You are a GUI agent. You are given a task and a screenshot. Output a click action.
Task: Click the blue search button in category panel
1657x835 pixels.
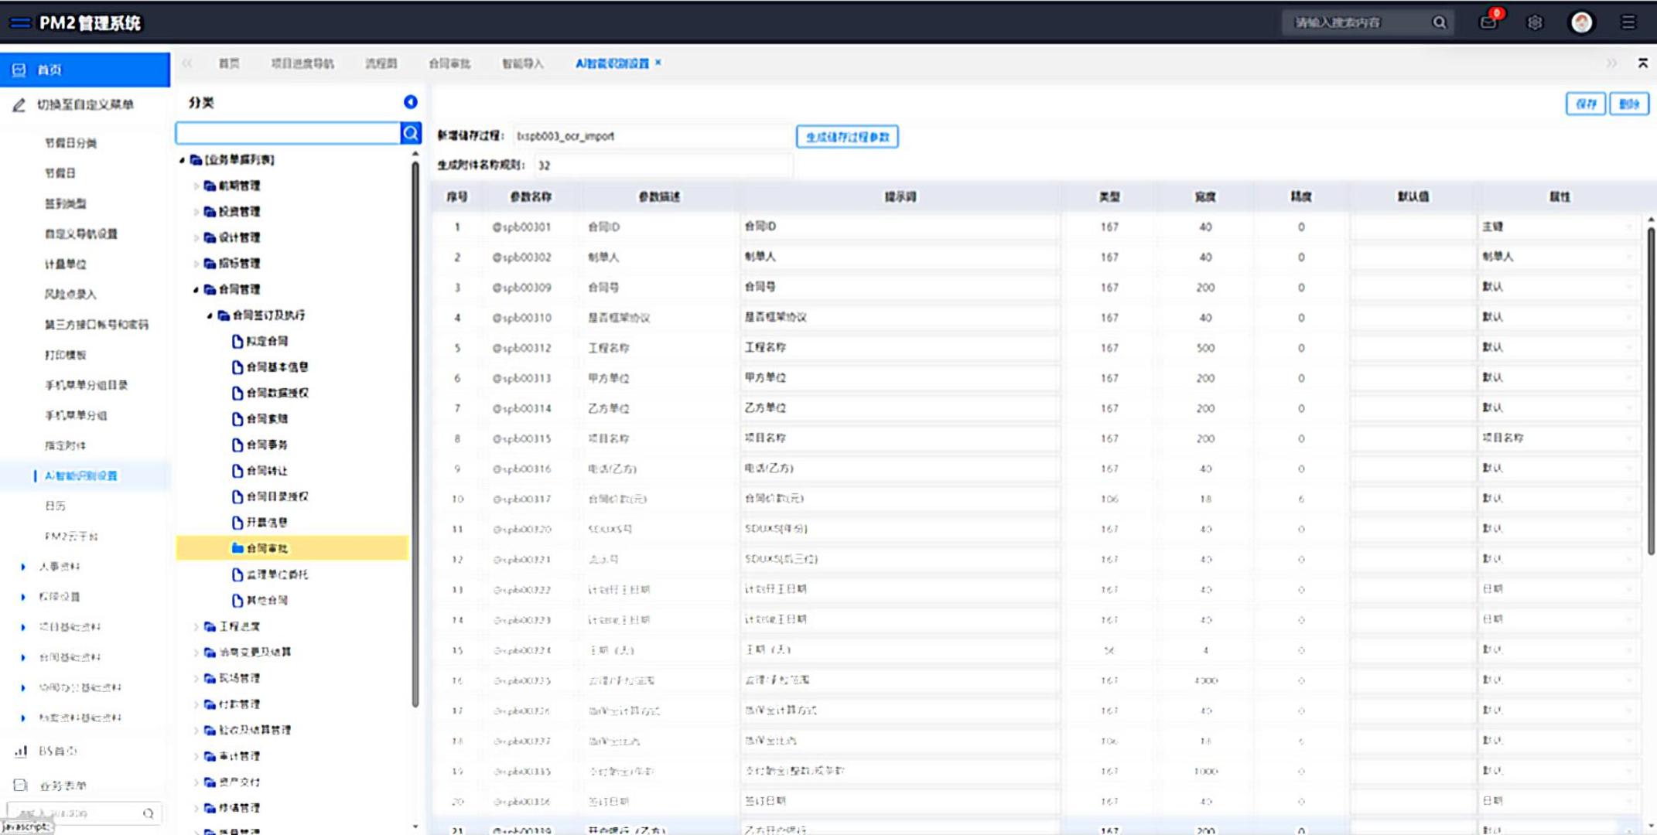(x=411, y=133)
